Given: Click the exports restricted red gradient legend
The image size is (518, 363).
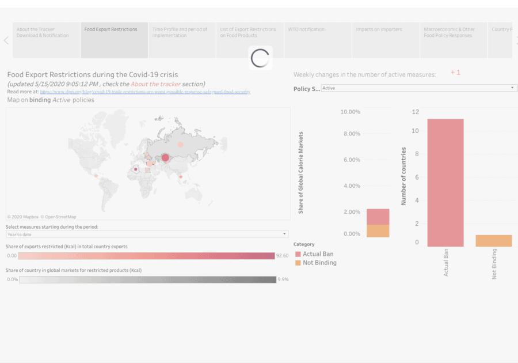Looking at the screenshot, I should tap(147, 255).
